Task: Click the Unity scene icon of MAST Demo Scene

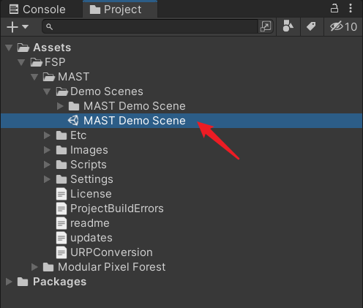Action: tap(73, 121)
